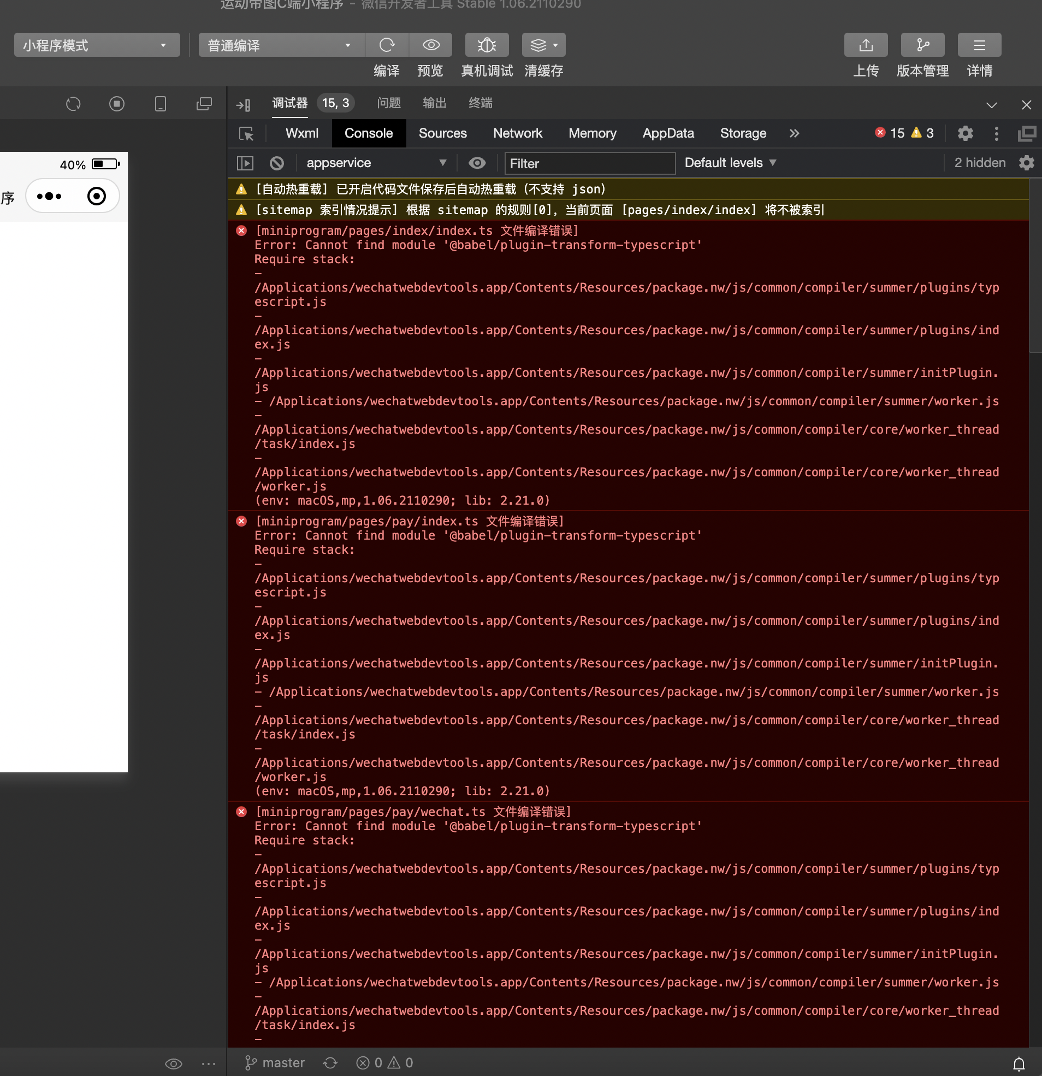Open the appservice context dropdown
The width and height of the screenshot is (1042, 1076).
376,163
